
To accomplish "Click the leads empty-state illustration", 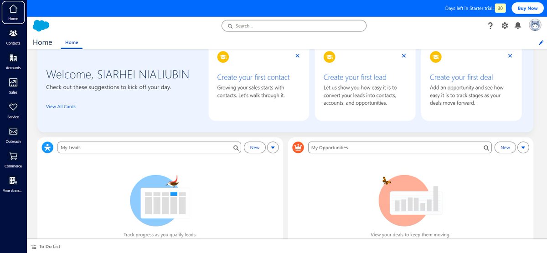I will [x=160, y=200].
